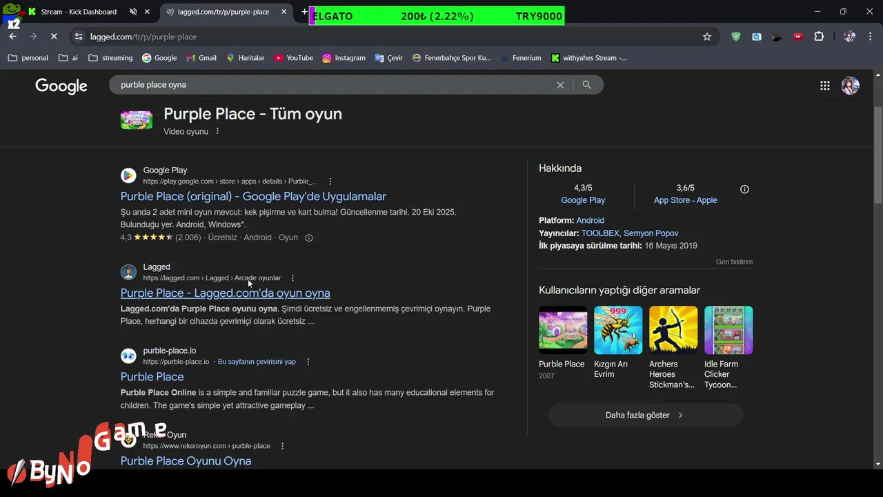Image resolution: width=883 pixels, height=497 pixels.
Task: View site information icon in address bar
Action: [x=79, y=37]
